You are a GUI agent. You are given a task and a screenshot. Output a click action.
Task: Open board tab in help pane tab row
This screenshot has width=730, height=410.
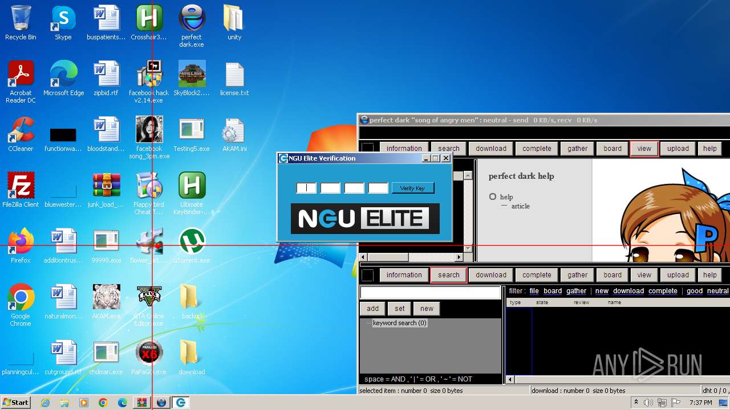613,149
